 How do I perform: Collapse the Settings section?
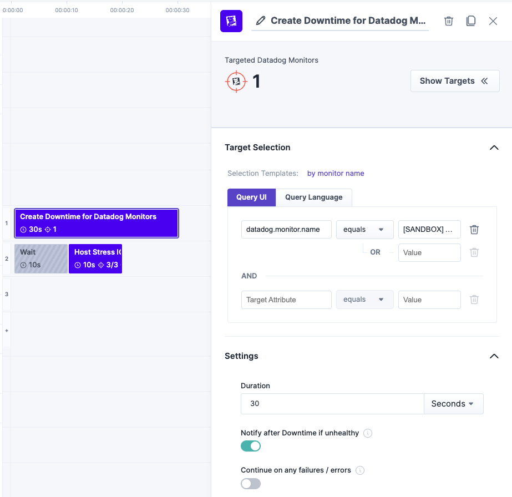pos(494,356)
